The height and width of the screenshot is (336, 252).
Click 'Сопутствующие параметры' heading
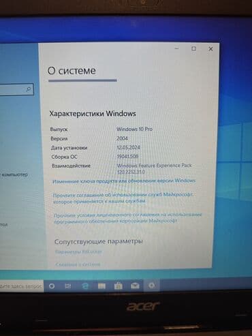99,241
